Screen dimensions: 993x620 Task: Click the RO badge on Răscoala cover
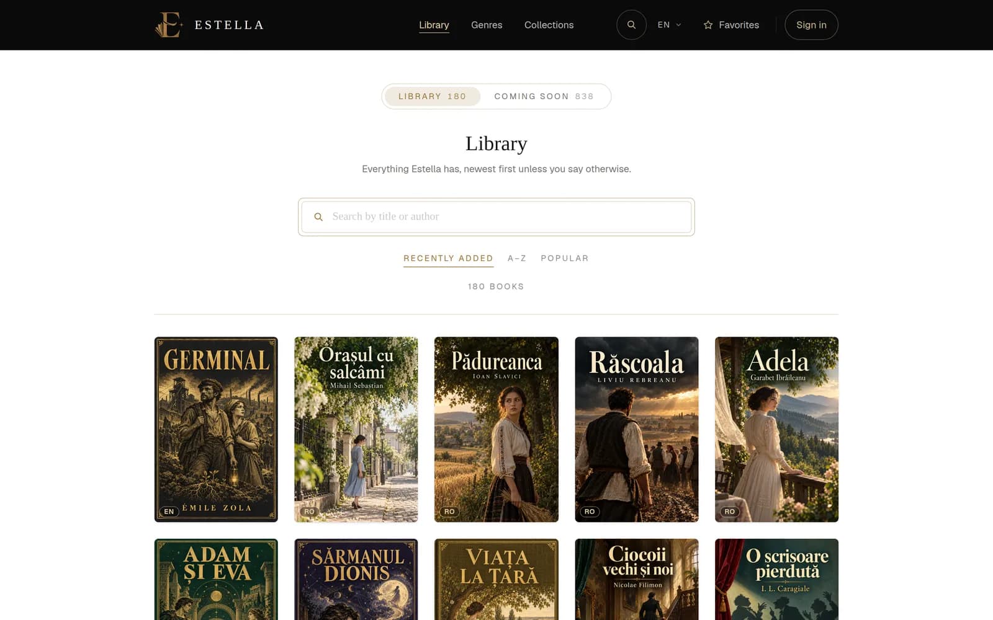(x=590, y=511)
